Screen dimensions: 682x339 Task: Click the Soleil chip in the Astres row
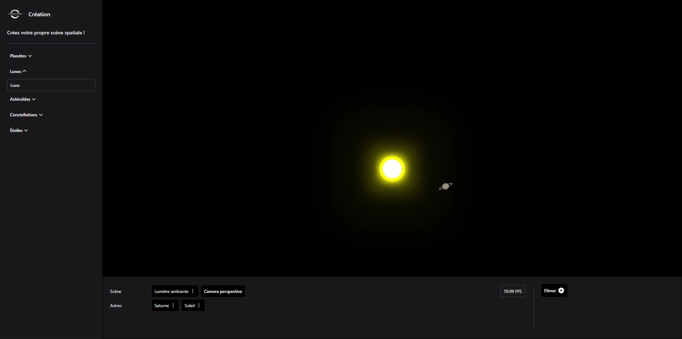190,305
